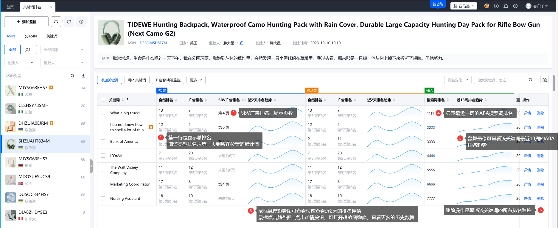Open the 创建人 dropdown
Viewport: 558px width, 228px height.
pos(21,63)
